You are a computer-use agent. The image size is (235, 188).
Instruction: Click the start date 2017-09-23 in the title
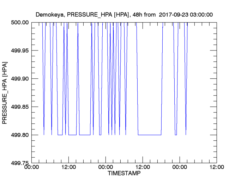(173, 14)
